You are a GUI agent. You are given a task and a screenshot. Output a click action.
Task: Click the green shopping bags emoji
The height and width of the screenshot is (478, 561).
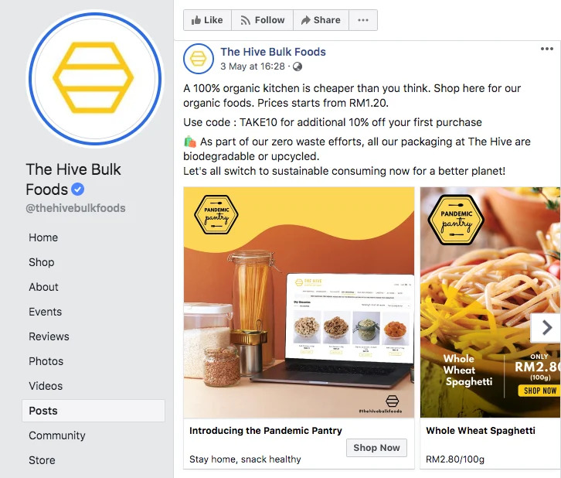(x=190, y=142)
